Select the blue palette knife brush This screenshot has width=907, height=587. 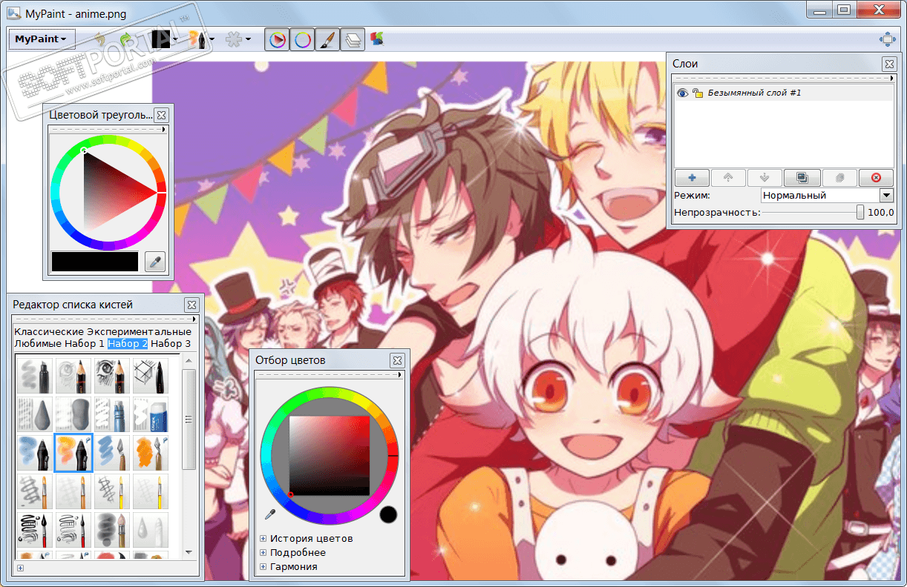pyautogui.click(x=112, y=453)
